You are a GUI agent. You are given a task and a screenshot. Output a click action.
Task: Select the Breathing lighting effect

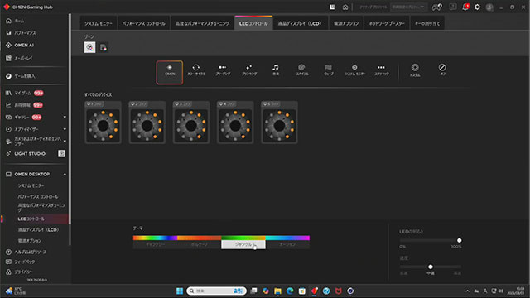223,70
